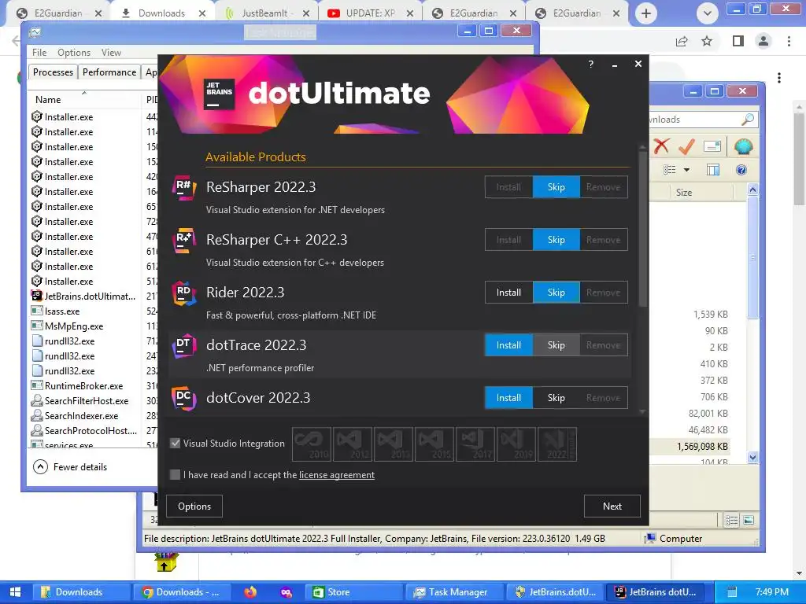Image resolution: width=806 pixels, height=604 pixels.
Task: Switch to Processes tab in Task Manager
Action: pos(53,72)
